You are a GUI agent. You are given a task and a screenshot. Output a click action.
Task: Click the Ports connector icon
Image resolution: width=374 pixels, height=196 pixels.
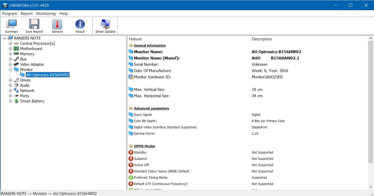[16, 96]
